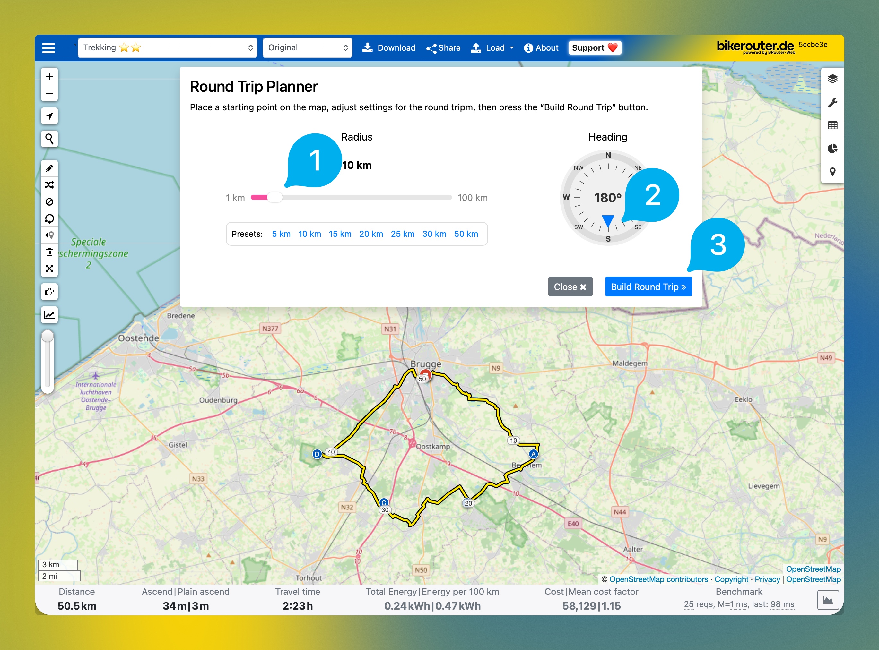Image resolution: width=879 pixels, height=650 pixels.
Task: Open the hamburger main menu
Action: pos(48,48)
